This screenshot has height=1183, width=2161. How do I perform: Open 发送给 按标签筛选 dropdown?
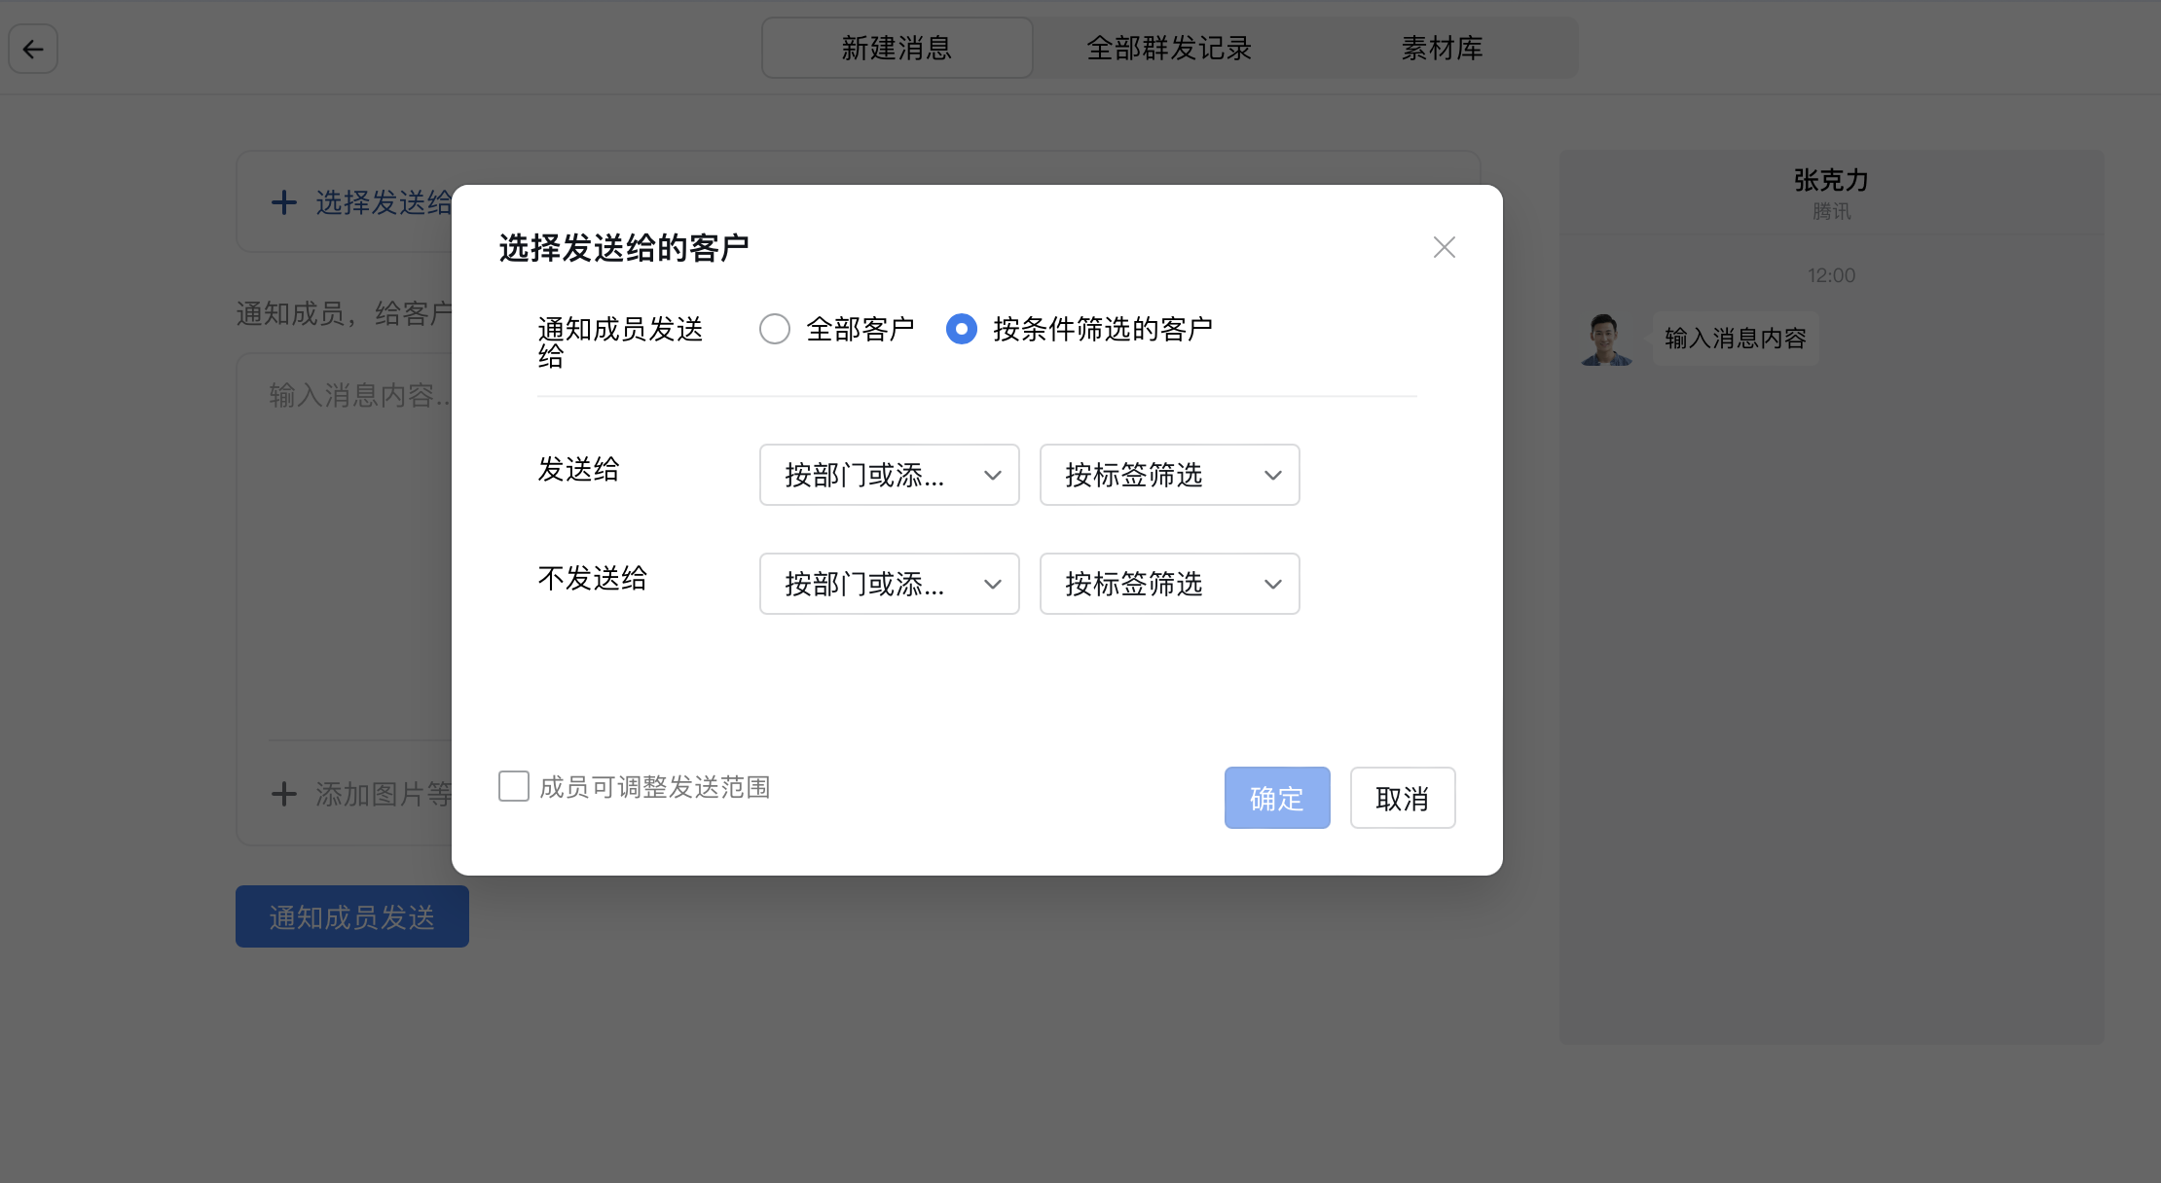pyautogui.click(x=1169, y=475)
